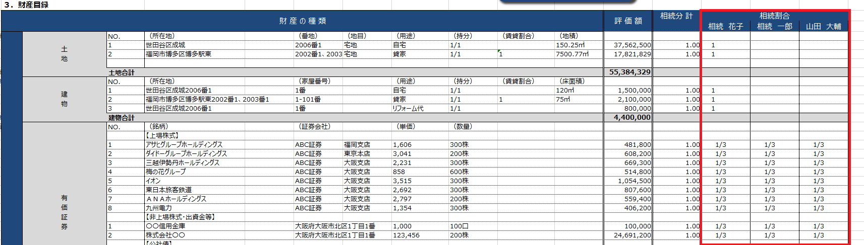Select the 東京本店 branch cell
Viewport: 864px width, 245px height.
(357, 154)
